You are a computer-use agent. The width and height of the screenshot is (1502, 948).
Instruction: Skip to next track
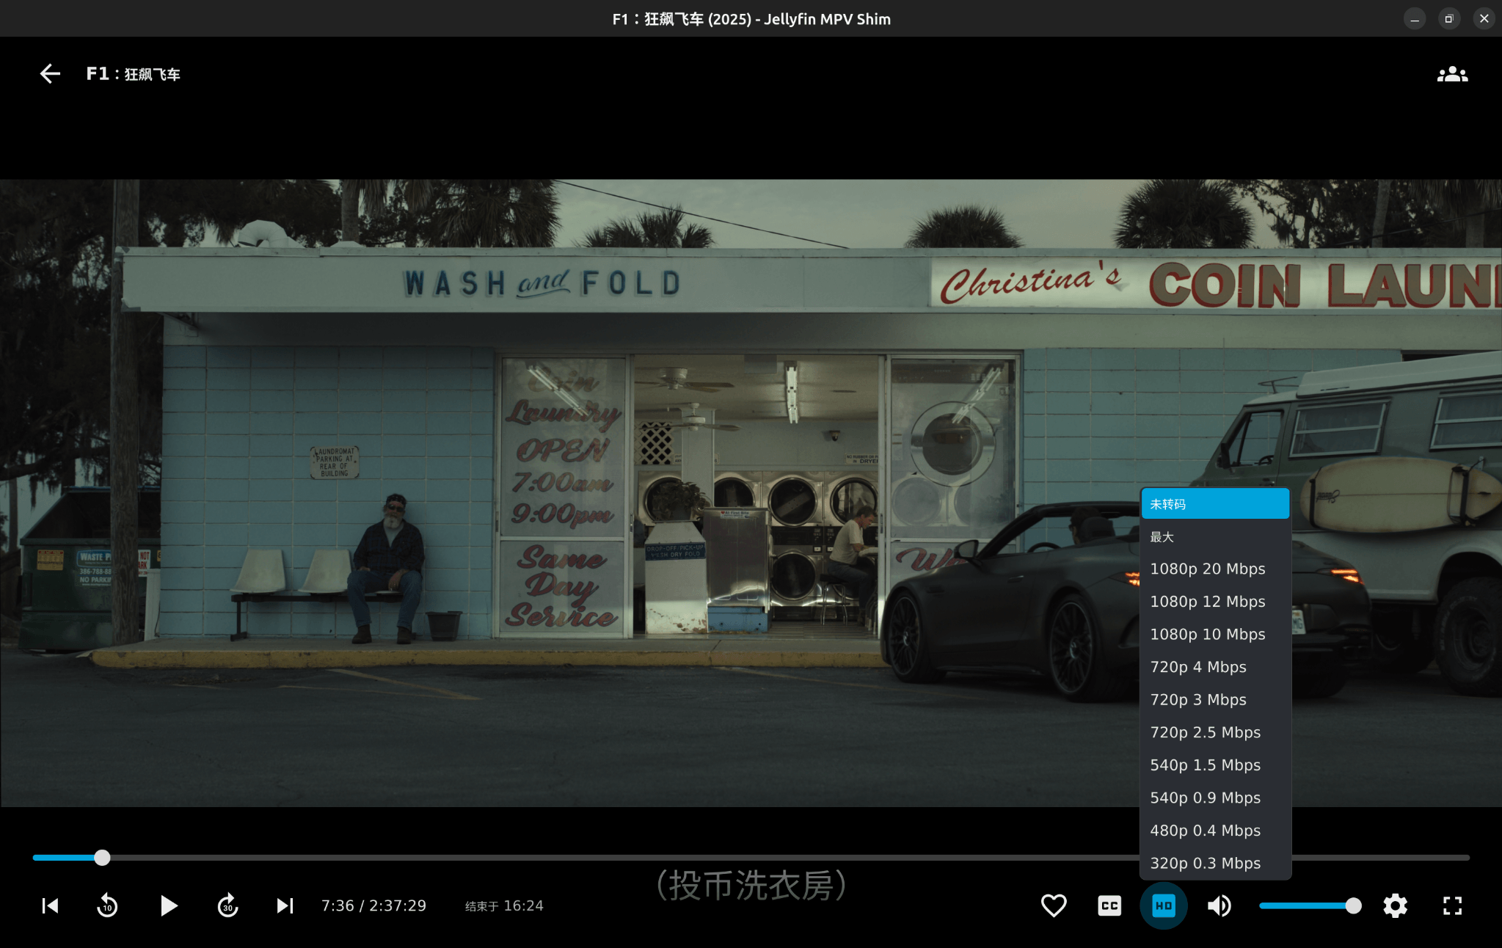point(285,905)
